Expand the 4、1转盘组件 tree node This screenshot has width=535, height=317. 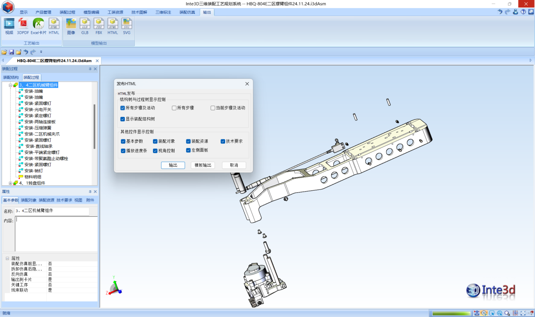tap(10, 183)
